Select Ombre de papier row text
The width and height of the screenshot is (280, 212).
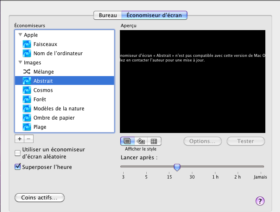click(54, 118)
